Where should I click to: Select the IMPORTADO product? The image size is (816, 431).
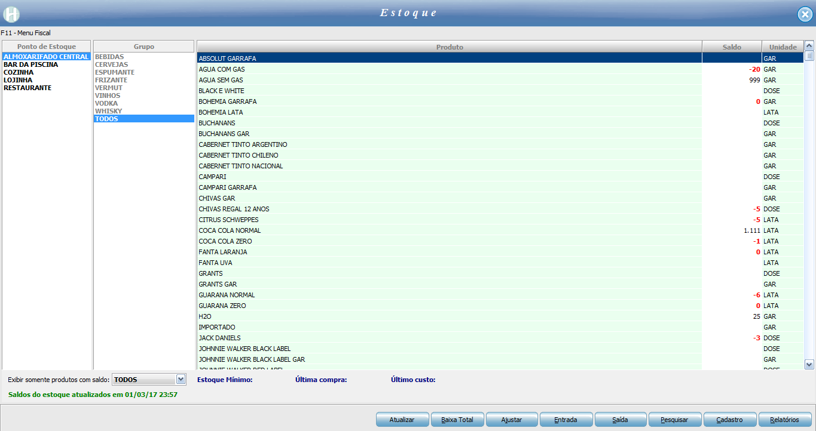[500, 327]
